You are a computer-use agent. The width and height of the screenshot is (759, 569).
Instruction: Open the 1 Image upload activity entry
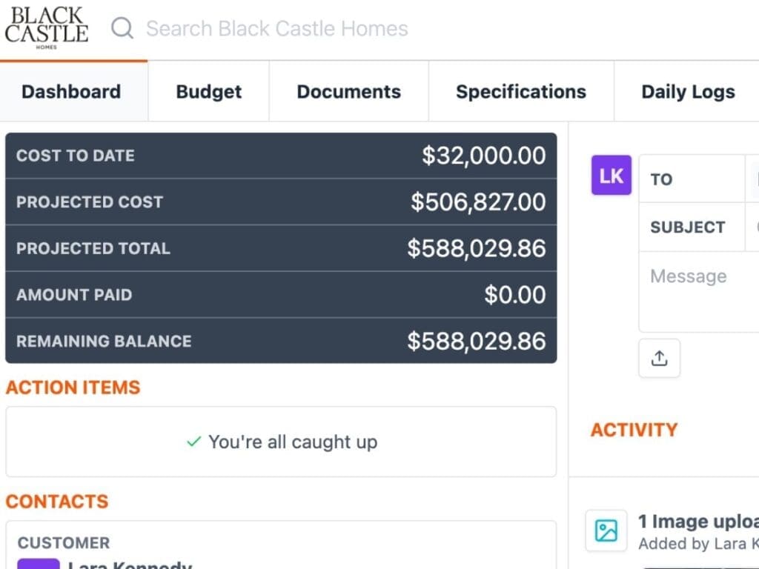click(697, 522)
